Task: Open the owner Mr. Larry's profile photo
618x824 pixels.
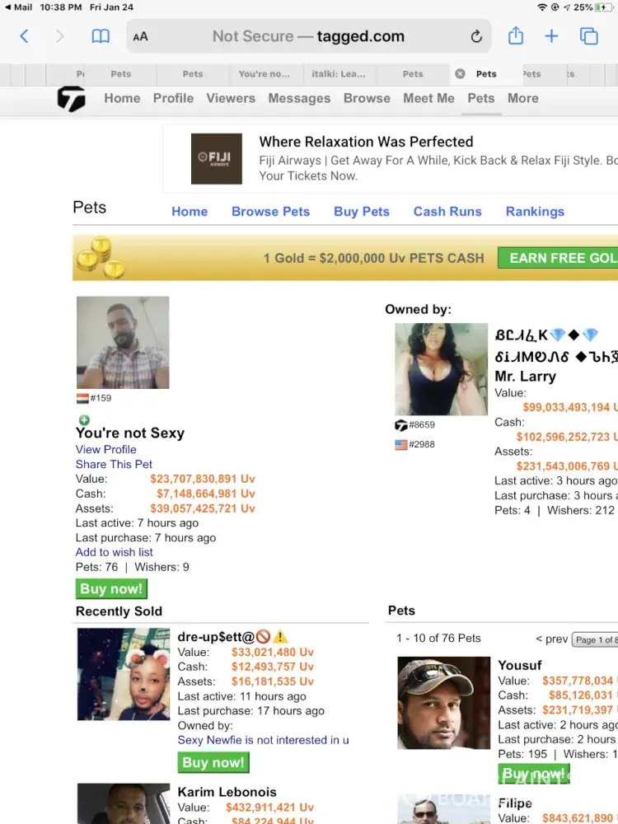Action: point(441,369)
